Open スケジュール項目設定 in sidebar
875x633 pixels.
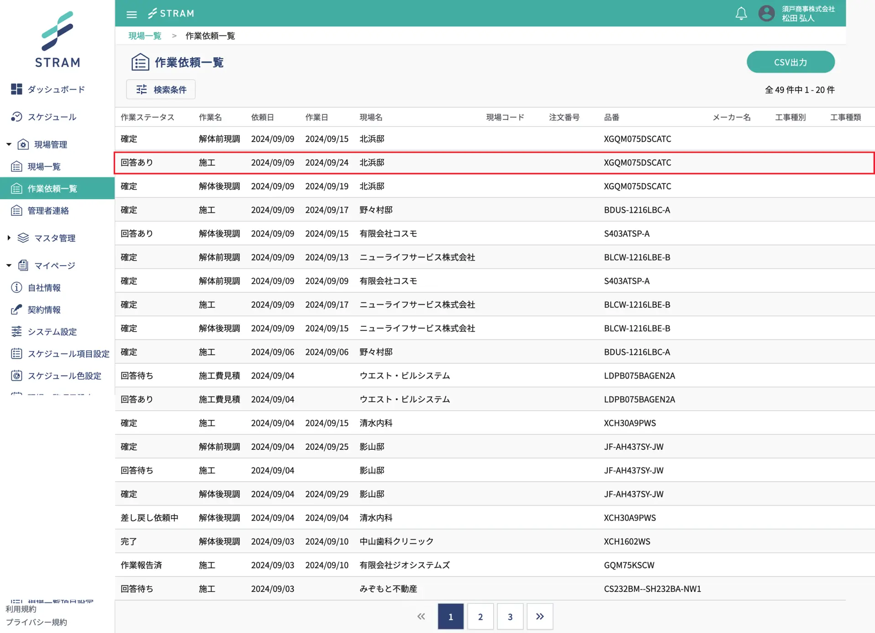pos(68,354)
